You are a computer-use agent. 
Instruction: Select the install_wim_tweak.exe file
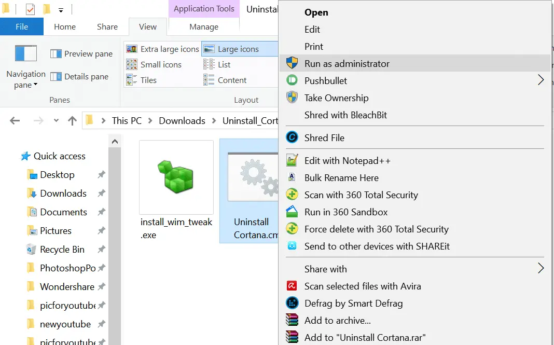(176, 190)
